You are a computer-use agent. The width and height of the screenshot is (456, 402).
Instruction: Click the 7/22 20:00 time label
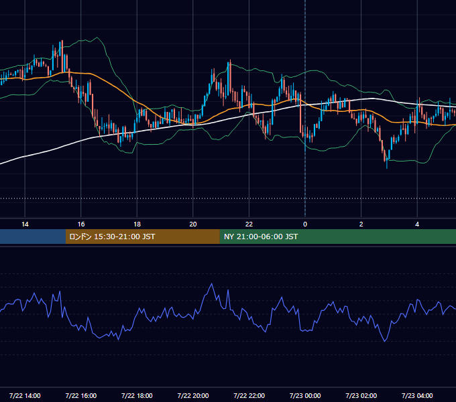click(x=193, y=395)
